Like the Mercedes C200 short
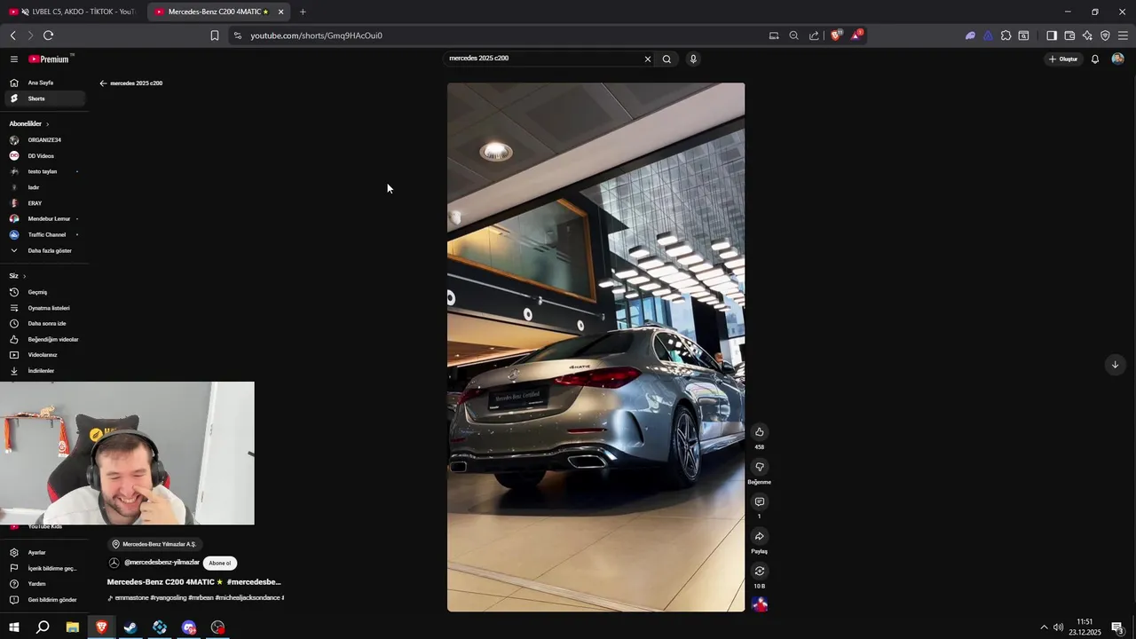 (759, 432)
